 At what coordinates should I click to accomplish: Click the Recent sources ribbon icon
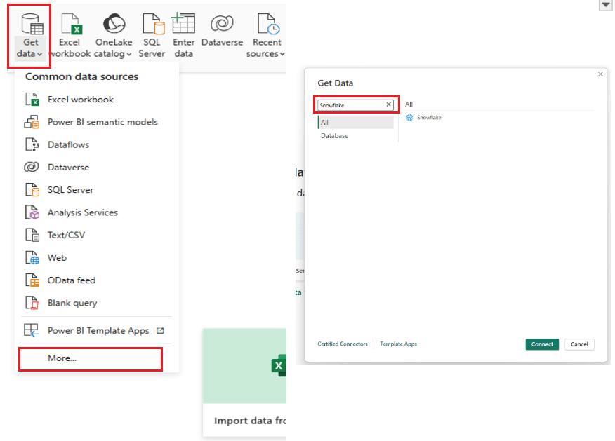click(268, 24)
